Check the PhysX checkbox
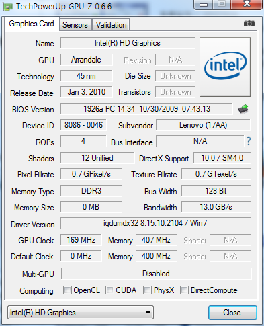The width and height of the screenshot is (264, 326). (x=147, y=290)
